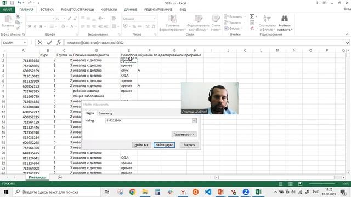351x197 pixels.
Task: Switch to the ВСТАВКА ribbon tab
Action: click(47, 10)
